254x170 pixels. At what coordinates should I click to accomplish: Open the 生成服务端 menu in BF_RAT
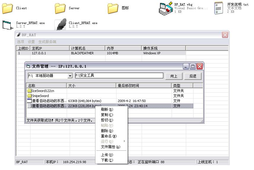(x=47, y=42)
